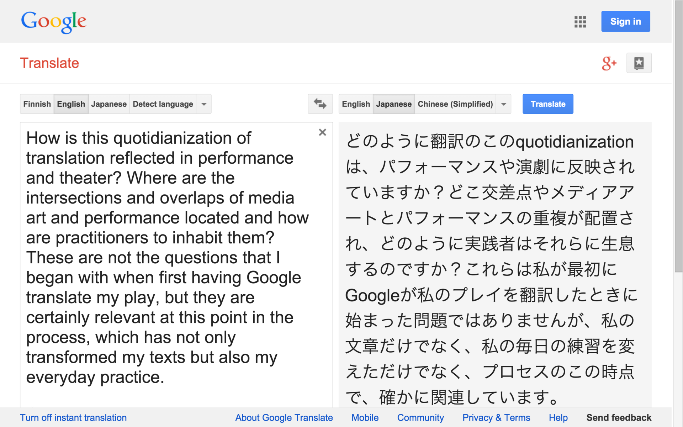Click the Sign in button

(625, 22)
